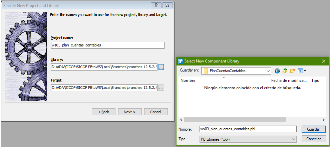This screenshot has width=330, height=147.
Task: Cancel the Specify New Project wizard
Action: [156, 112]
